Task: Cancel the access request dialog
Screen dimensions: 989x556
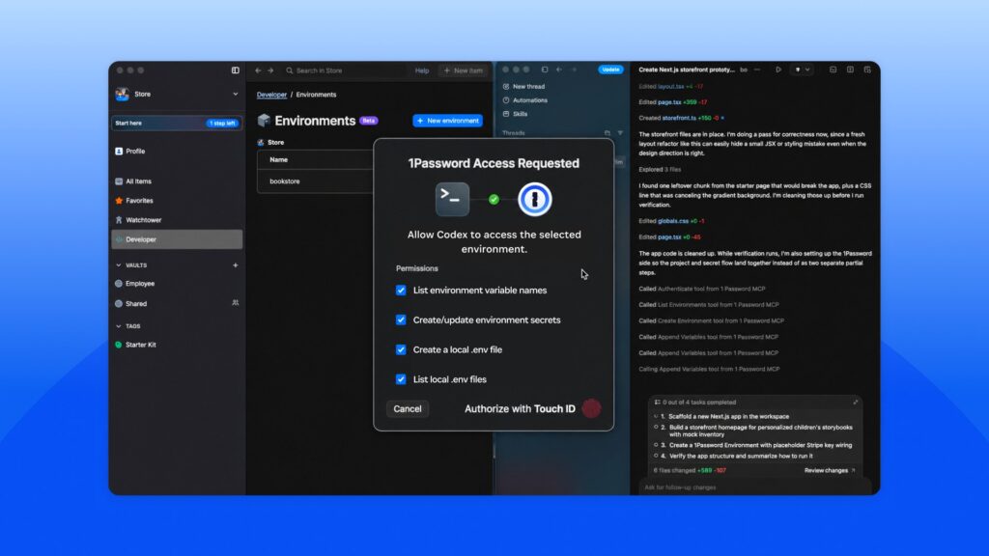Action: tap(408, 408)
